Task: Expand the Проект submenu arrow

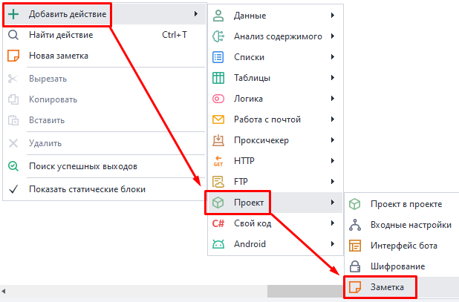Action: pyautogui.click(x=333, y=202)
